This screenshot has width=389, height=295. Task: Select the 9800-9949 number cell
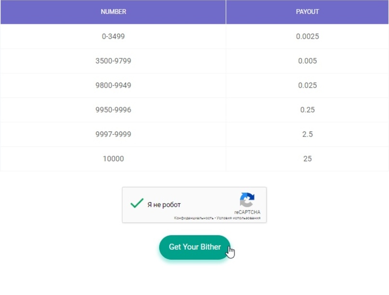(113, 85)
